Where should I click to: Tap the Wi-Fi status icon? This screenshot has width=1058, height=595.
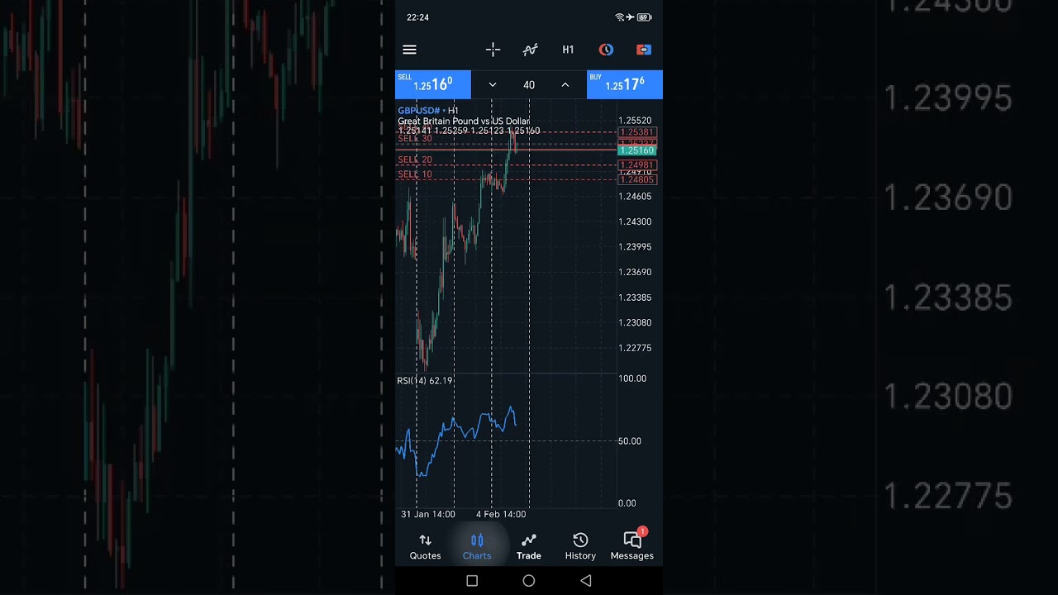[620, 17]
